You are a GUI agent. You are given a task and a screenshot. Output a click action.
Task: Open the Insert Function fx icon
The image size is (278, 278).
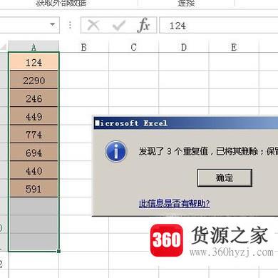coord(143,25)
